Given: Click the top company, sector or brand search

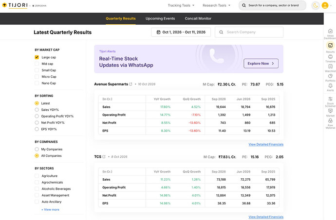Looking at the screenshot, I should tap(272, 5).
